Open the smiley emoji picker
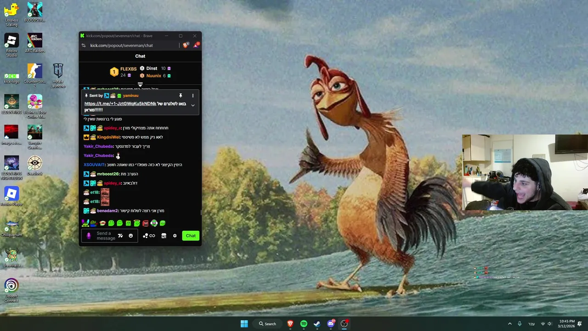 pyautogui.click(x=130, y=236)
